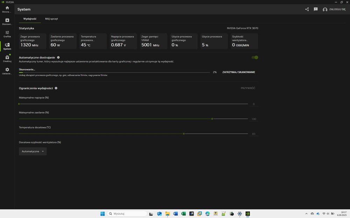350x218 pixels.
Task: Click the Maksymalne napięcie slider handle
Action: [x=19, y=104]
